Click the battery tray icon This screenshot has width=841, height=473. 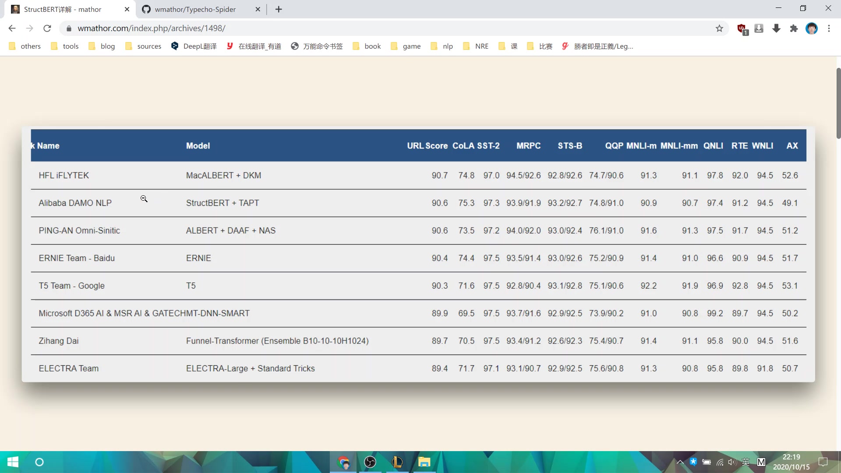tap(706, 462)
